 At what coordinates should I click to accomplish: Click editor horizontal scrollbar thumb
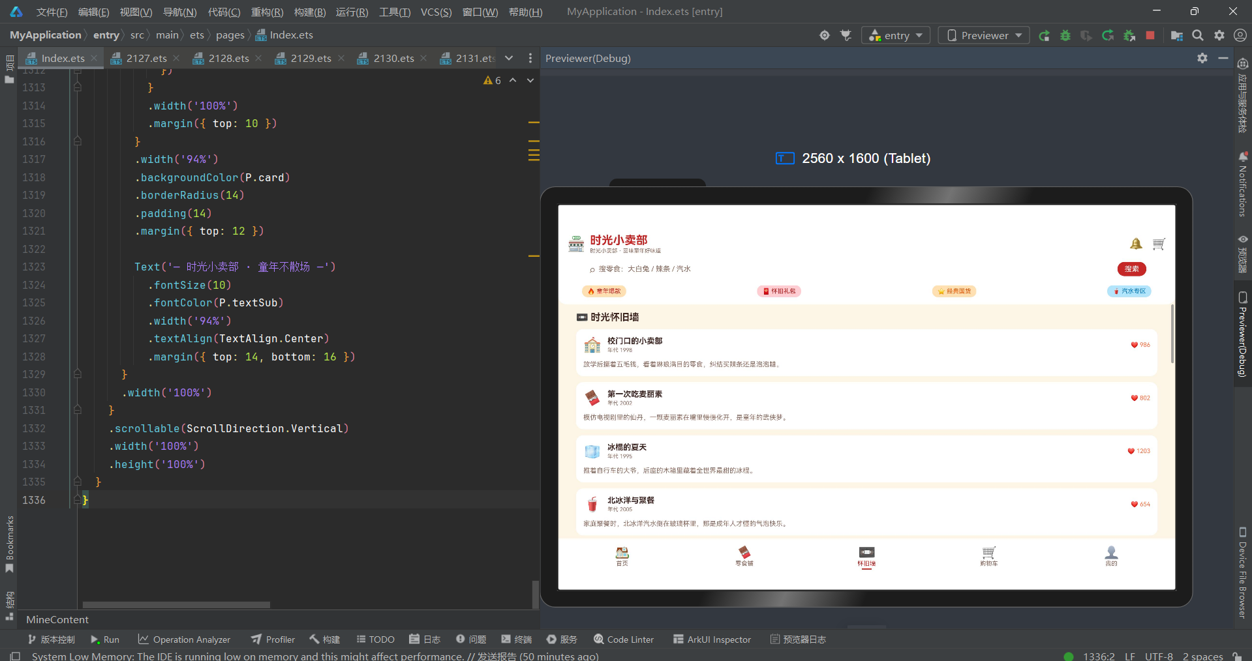click(x=176, y=605)
